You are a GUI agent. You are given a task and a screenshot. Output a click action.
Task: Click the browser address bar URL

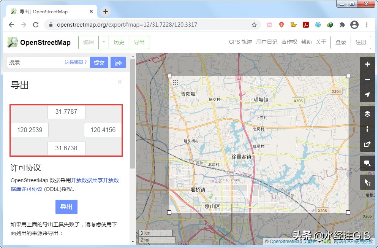click(127, 25)
